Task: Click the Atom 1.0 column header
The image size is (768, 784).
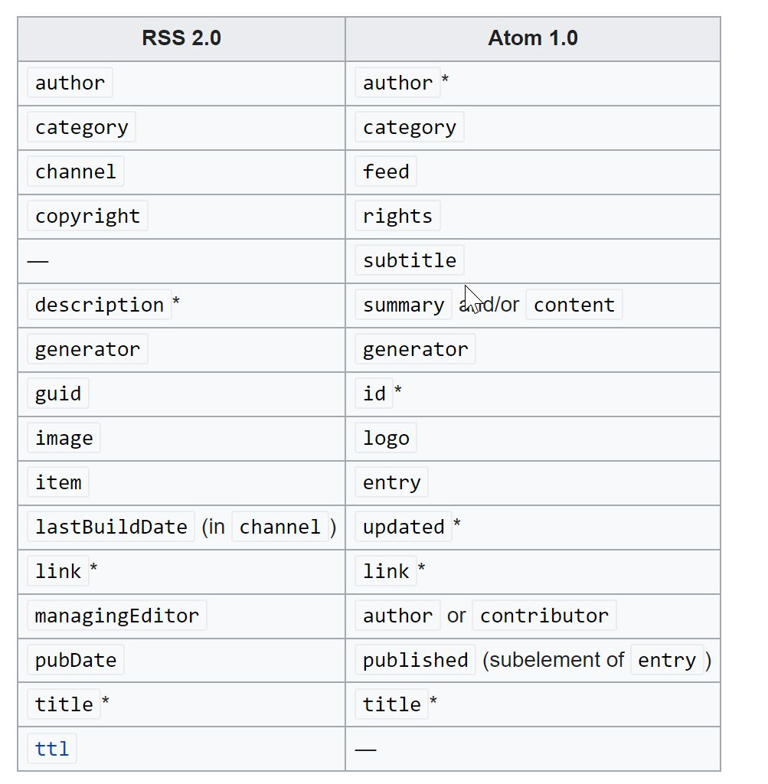Action: click(x=532, y=38)
